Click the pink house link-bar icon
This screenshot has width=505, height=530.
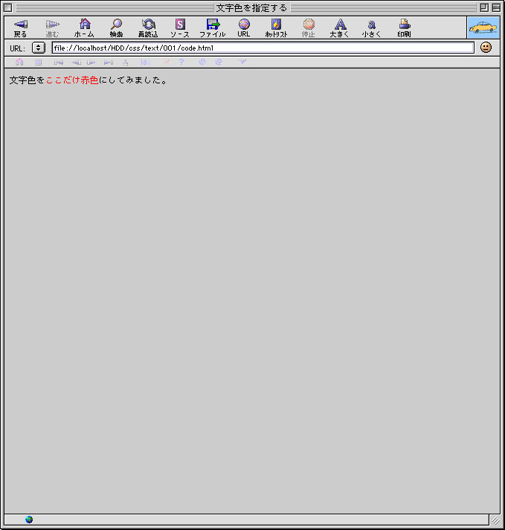[19, 63]
